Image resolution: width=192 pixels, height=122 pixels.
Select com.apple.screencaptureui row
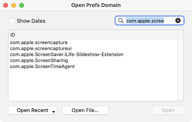point(93,48)
